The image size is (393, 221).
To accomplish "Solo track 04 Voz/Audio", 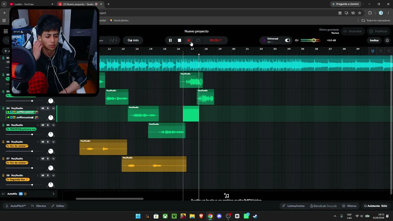I will (x=48, y=108).
